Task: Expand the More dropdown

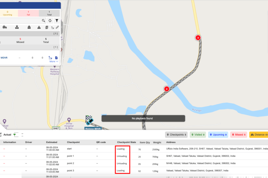Action: coord(54,61)
